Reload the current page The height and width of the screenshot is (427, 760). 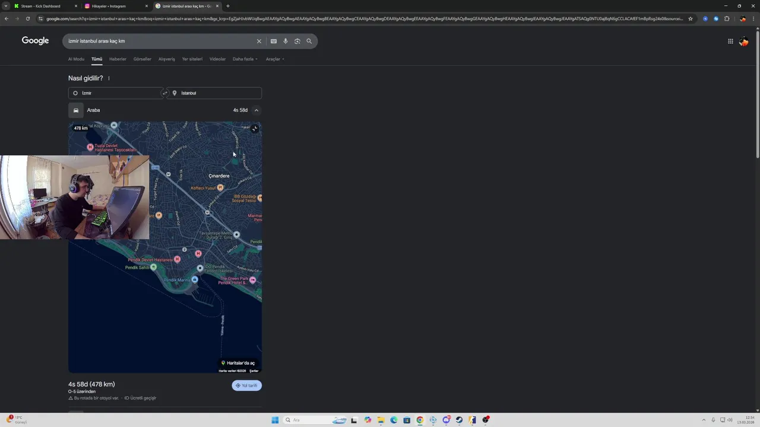(28, 18)
